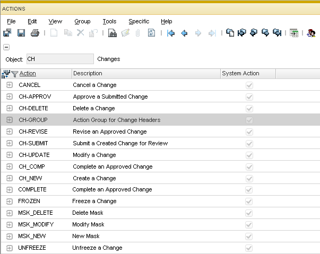Click the Print icon in toolbar
This screenshot has height=254, width=320.
coord(35,33)
